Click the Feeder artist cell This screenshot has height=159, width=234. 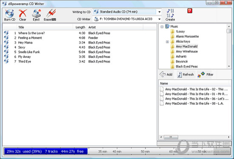93,38
